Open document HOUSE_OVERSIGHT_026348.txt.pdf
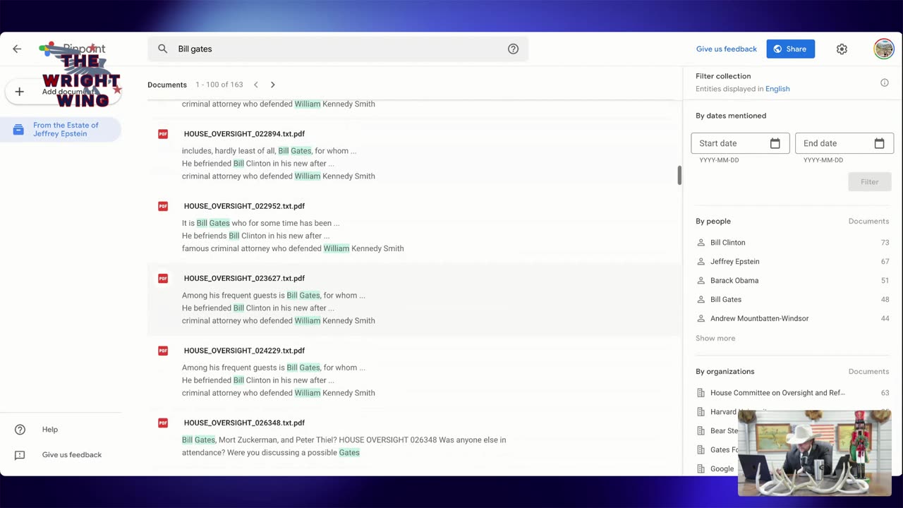 (x=244, y=423)
